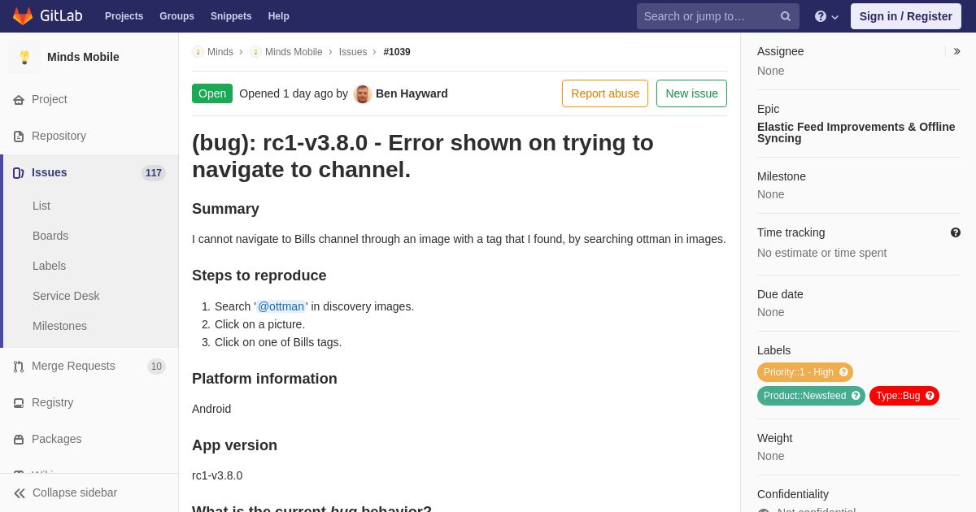Click the Minds Mobile lightbulb avatar in the sidebar

(24, 57)
